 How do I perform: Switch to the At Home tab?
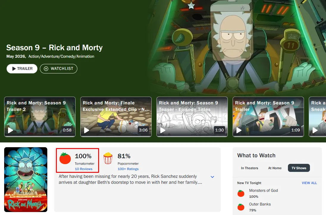click(x=275, y=168)
